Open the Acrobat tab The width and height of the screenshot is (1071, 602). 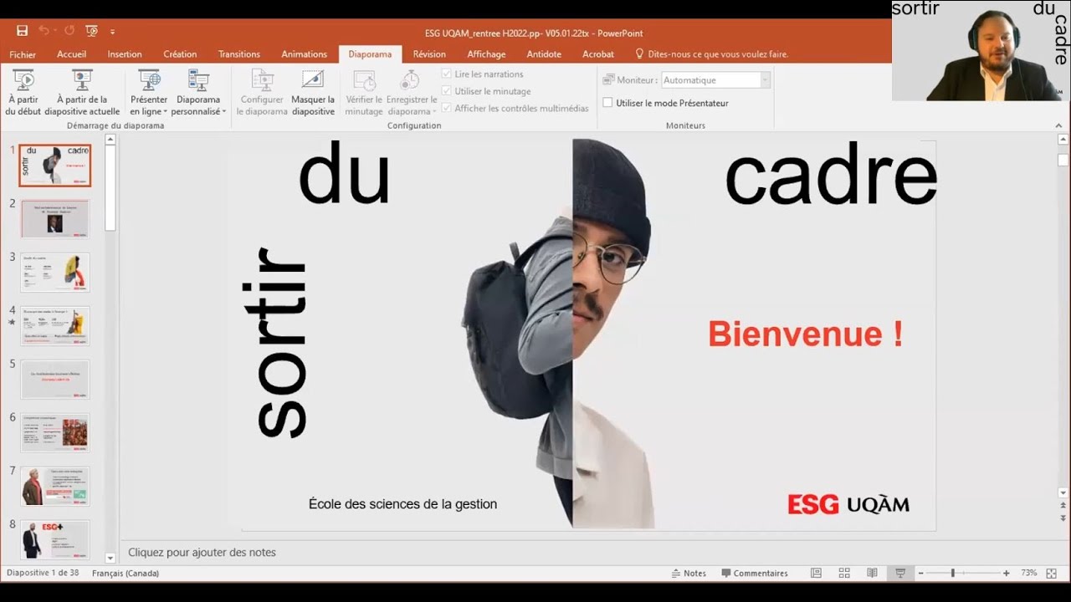pyautogui.click(x=598, y=54)
